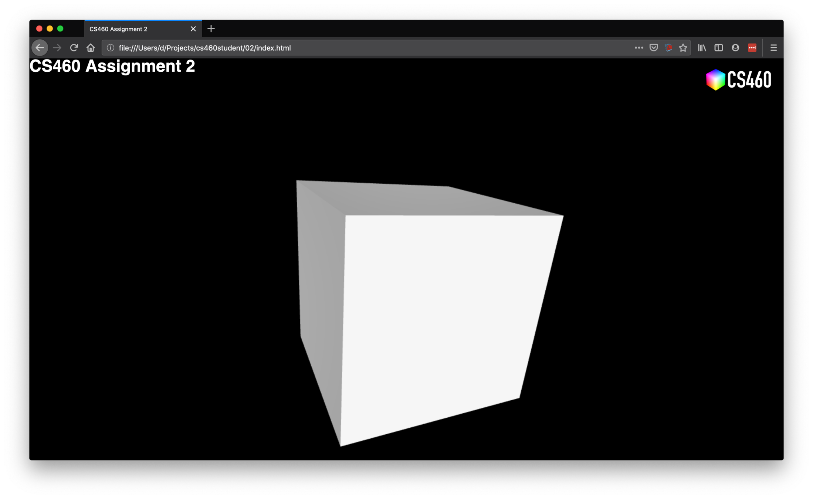Viewport: 813px width, 499px height.
Task: Bookmark this page with the star
Action: click(683, 48)
